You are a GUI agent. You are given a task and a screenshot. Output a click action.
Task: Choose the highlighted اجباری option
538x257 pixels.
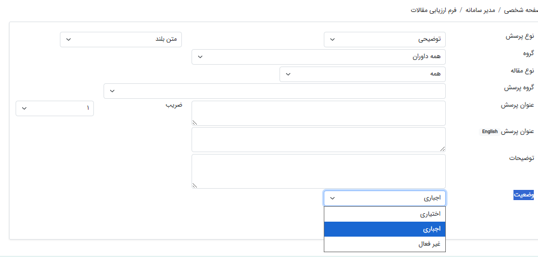point(385,229)
